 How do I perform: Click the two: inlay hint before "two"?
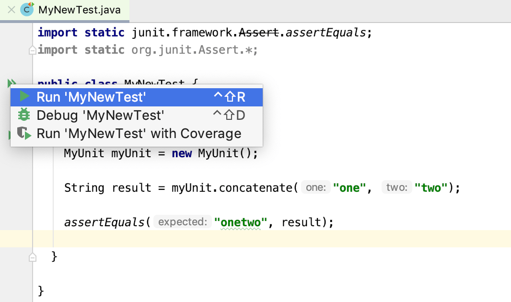click(x=396, y=187)
